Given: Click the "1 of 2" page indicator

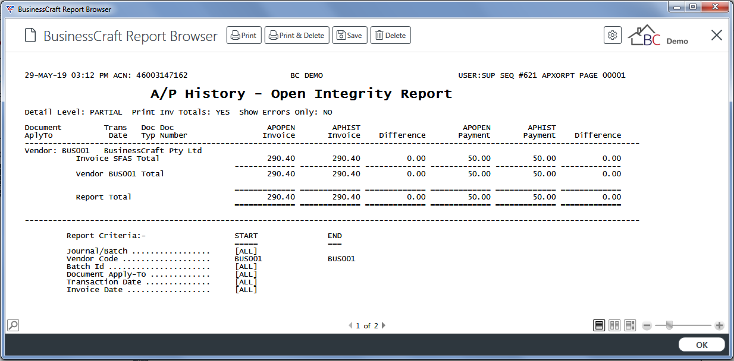Looking at the screenshot, I should (367, 326).
